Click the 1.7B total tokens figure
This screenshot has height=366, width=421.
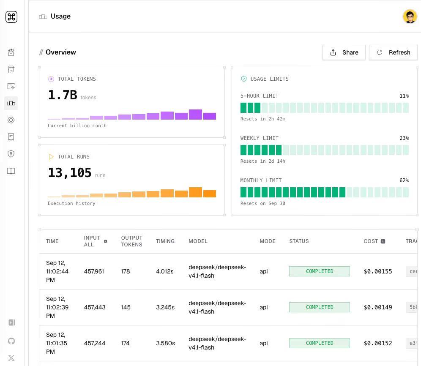(x=63, y=95)
